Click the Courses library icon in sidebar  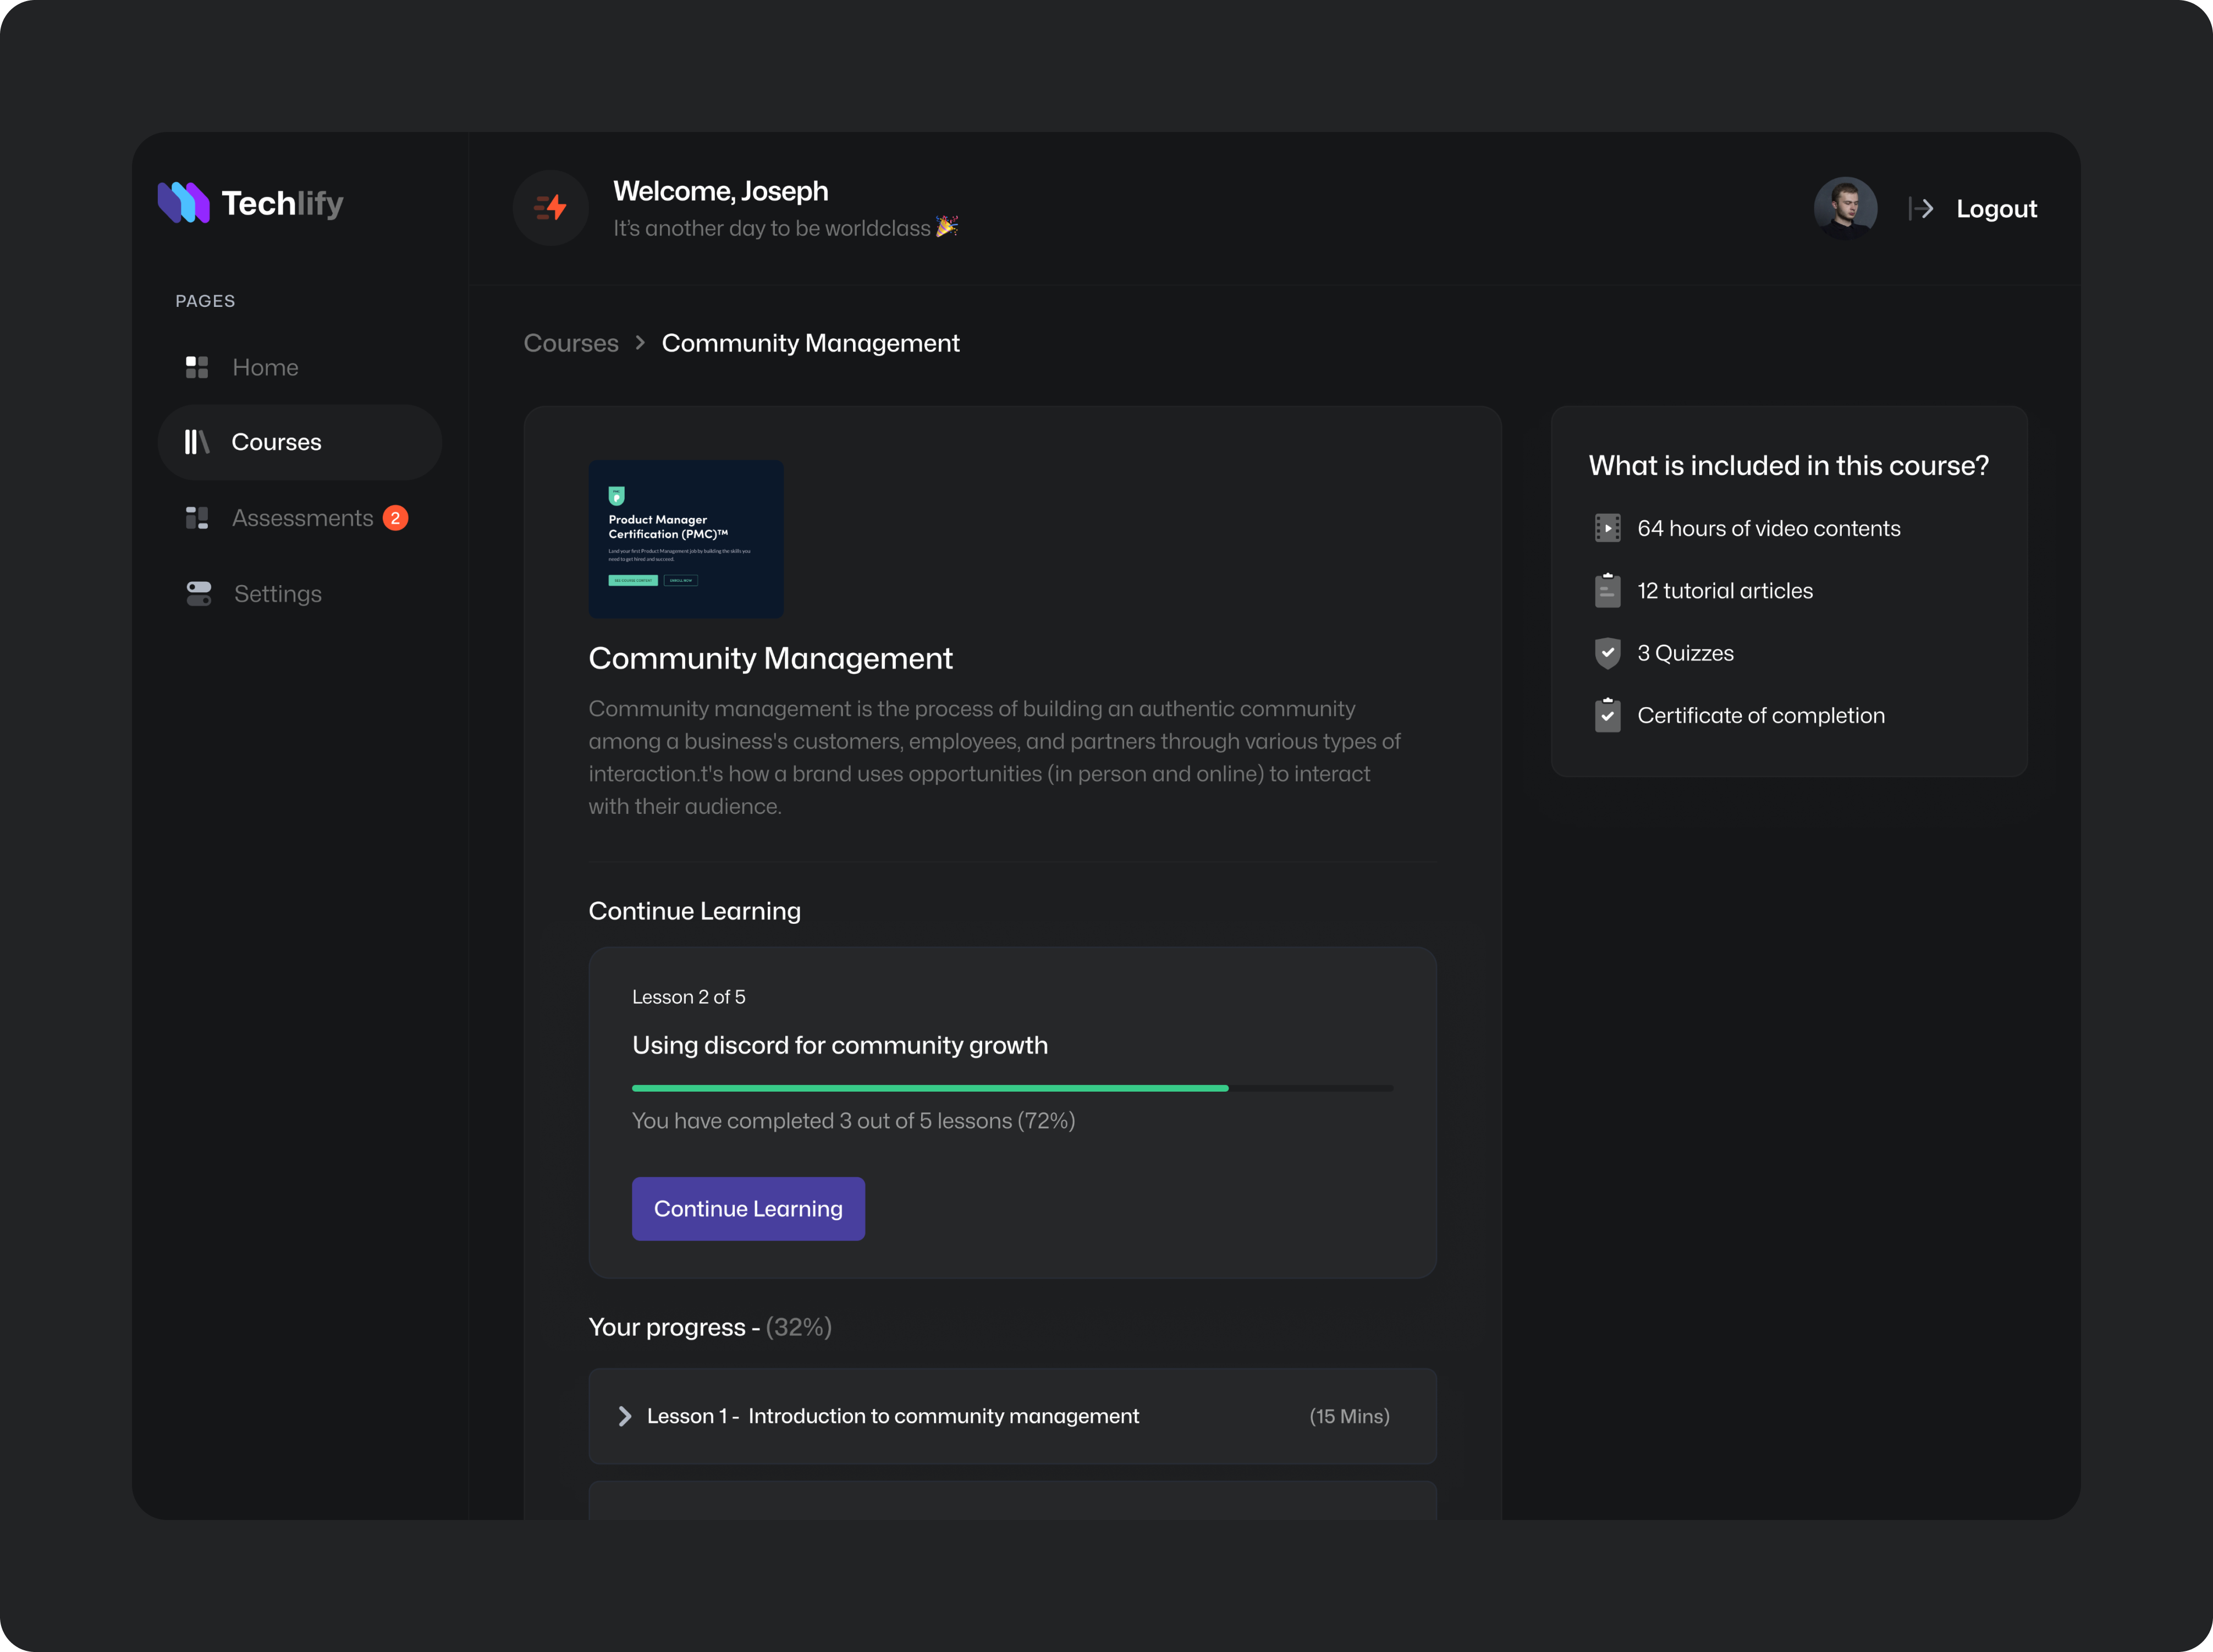(x=196, y=442)
